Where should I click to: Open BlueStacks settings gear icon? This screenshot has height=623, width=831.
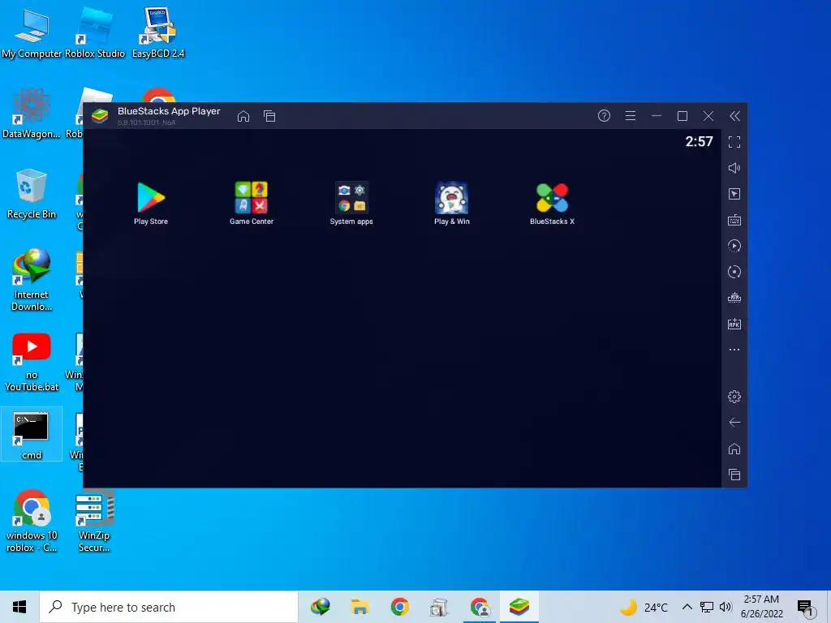pyautogui.click(x=734, y=396)
